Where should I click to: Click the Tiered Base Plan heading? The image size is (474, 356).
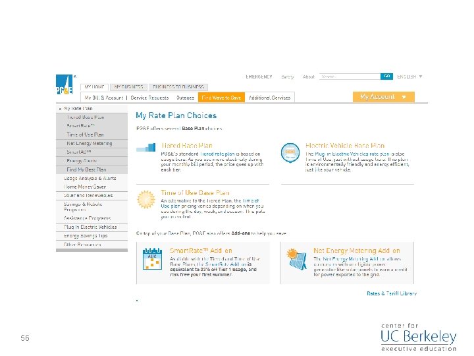pyautogui.click(x=187, y=145)
